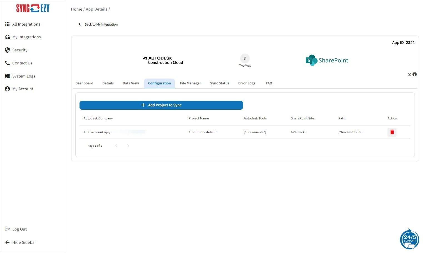Click the Security shield icon

click(8, 50)
